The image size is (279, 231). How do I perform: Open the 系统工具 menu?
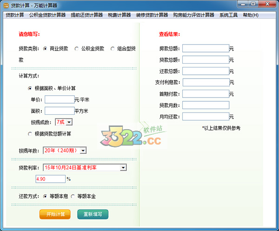click(228, 15)
